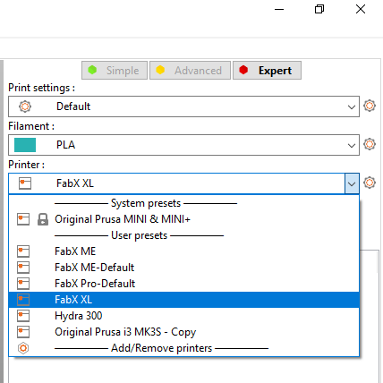Switch to Advanced mode
Screen dimensions: 383x383
190,71
